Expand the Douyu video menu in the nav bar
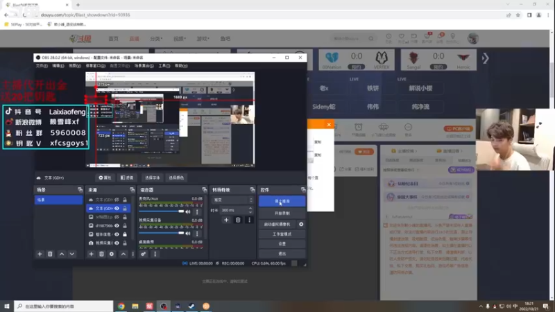555x312 pixels. coord(180,39)
